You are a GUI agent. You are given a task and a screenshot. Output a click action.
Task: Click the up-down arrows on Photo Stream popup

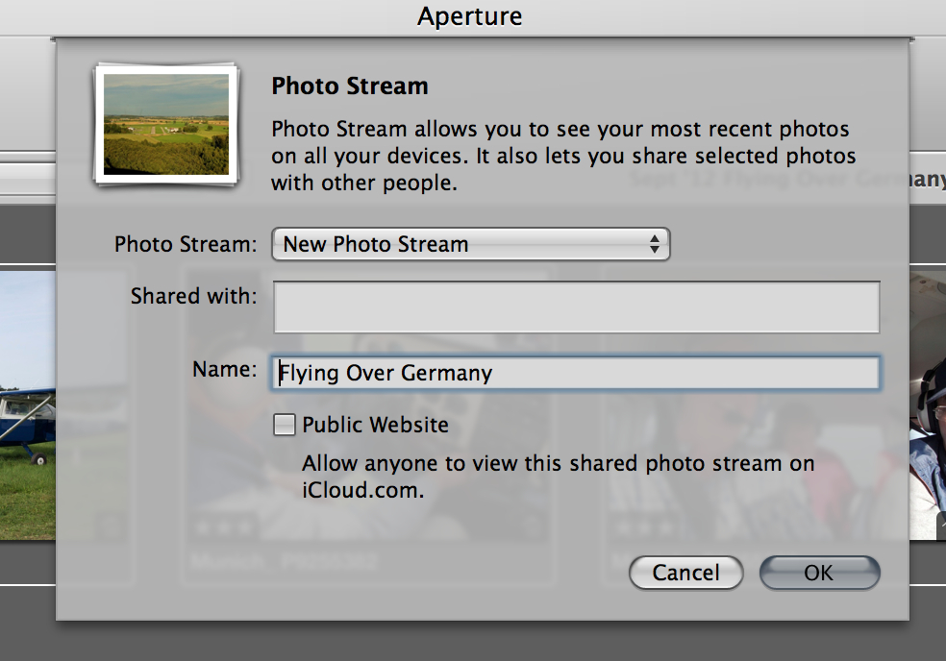click(654, 244)
